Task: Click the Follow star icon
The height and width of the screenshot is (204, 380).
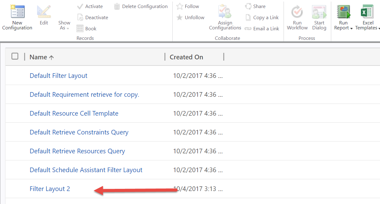Action: [x=180, y=6]
